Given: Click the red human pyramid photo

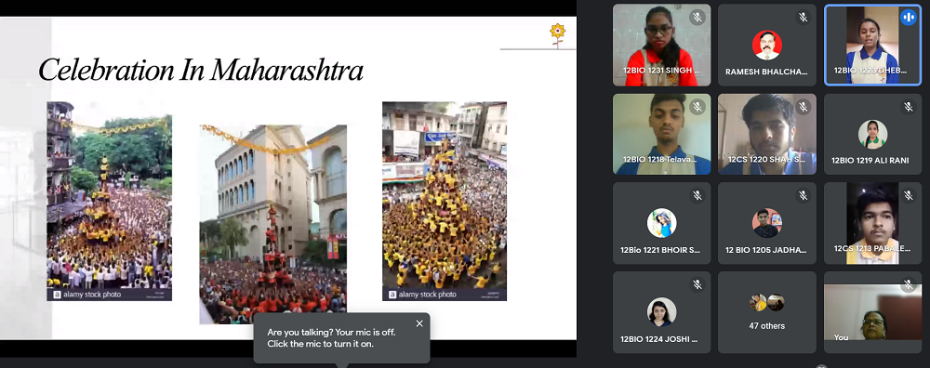Looking at the screenshot, I should point(272,225).
